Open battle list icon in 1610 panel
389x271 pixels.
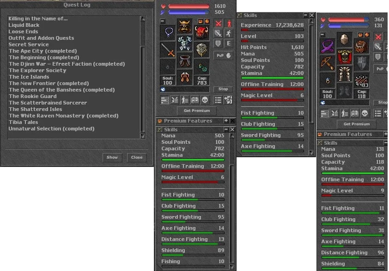175,100
